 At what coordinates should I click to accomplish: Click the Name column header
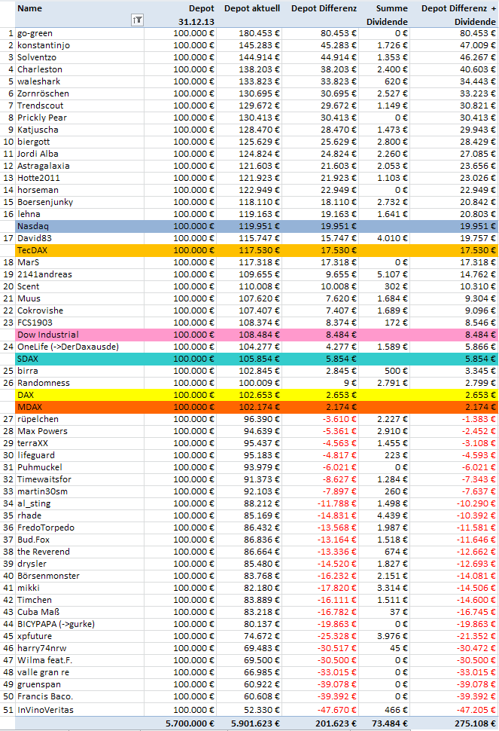click(x=30, y=8)
